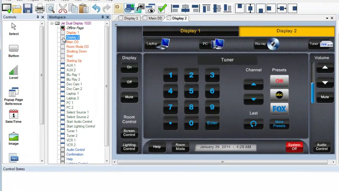
Task: Click the Volume level slider bar
Action: point(313,83)
